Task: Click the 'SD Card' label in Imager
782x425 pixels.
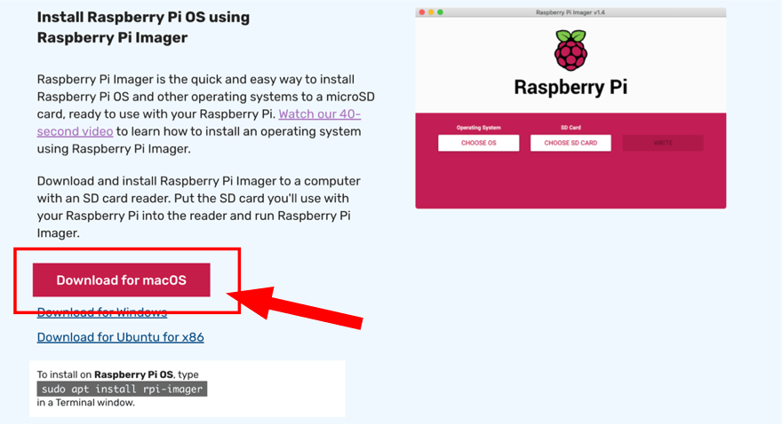Action: coord(571,128)
